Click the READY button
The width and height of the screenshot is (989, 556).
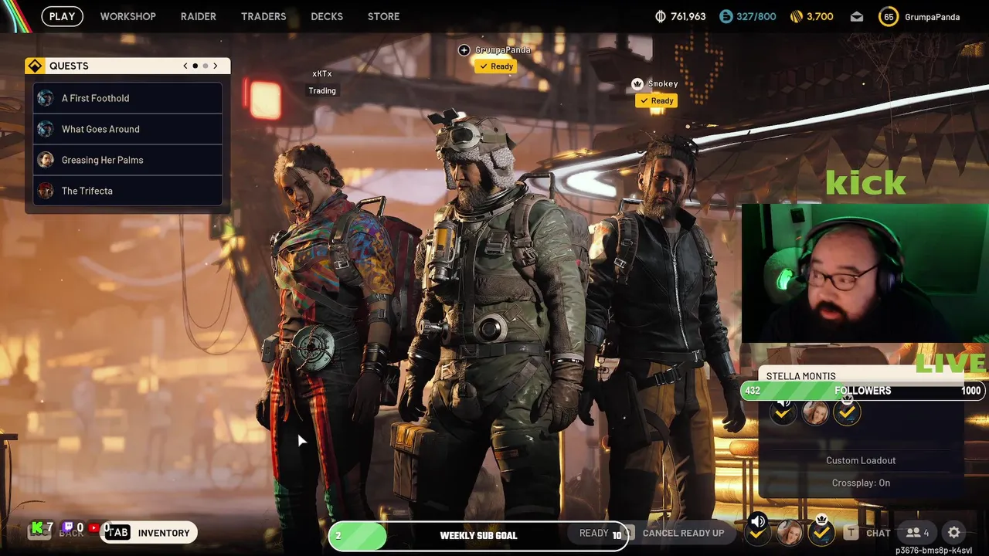(593, 533)
